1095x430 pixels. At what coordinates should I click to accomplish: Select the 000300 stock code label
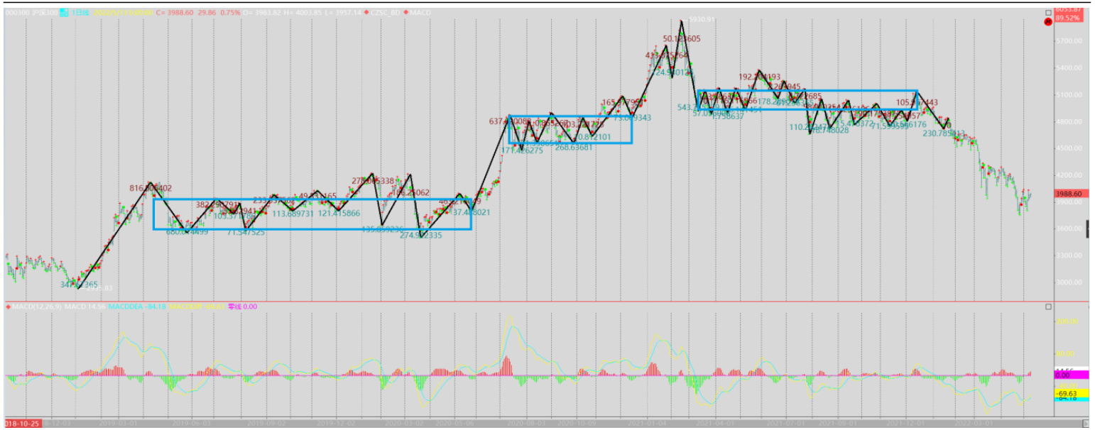point(18,12)
